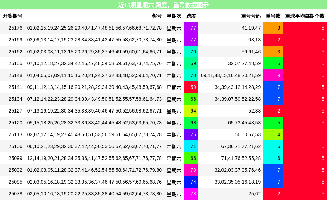Select issue number 25092
This screenshot has height=200, width=327.
(15, 170)
